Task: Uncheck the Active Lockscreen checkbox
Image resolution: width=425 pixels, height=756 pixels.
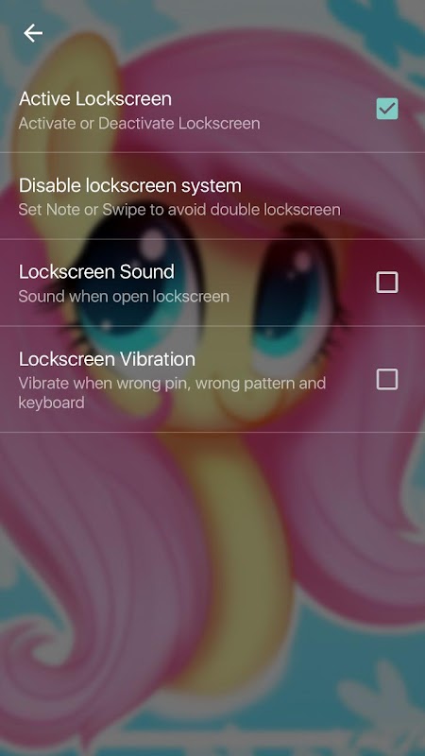Action: point(387,109)
